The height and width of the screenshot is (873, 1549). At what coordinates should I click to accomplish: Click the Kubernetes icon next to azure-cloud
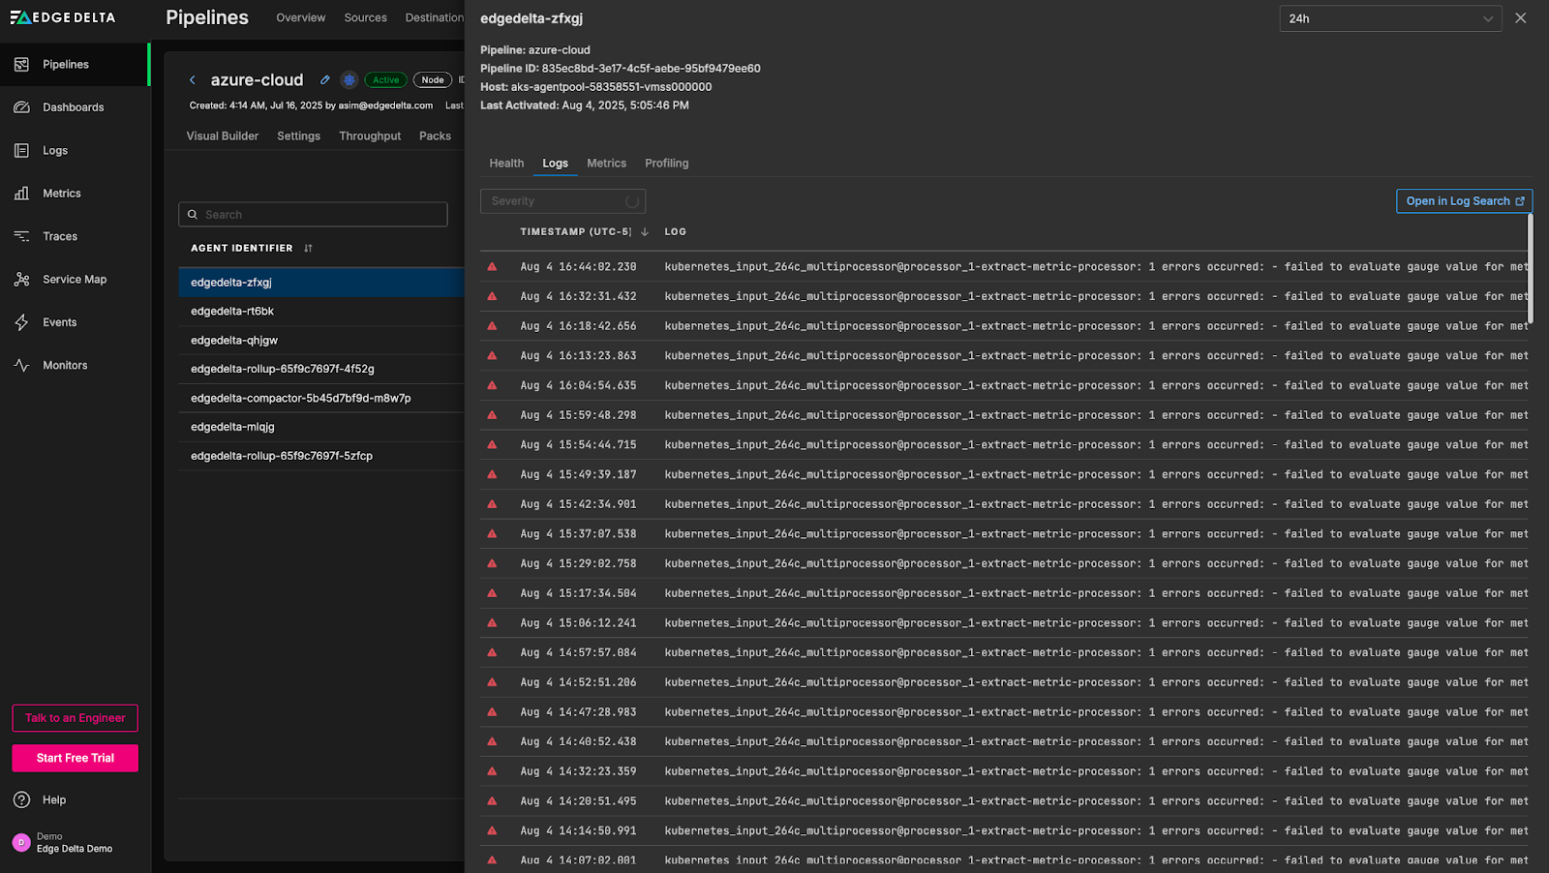[x=349, y=80]
